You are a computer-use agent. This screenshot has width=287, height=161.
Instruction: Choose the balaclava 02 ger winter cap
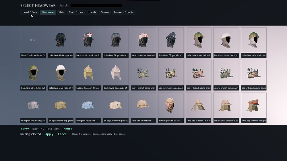171,43
